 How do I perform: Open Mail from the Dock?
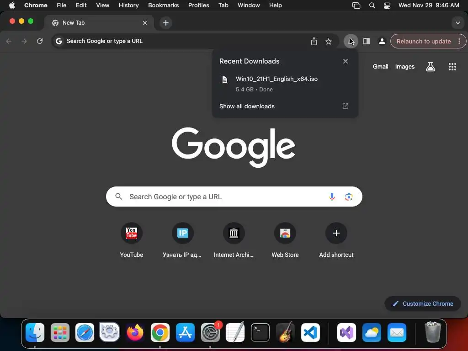coord(397,332)
